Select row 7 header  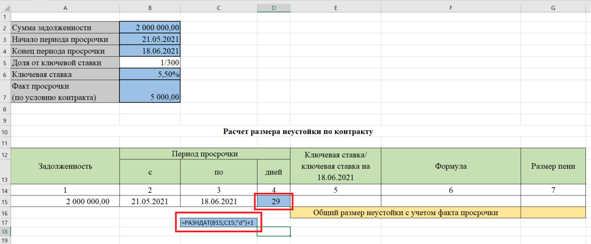[x=5, y=92]
